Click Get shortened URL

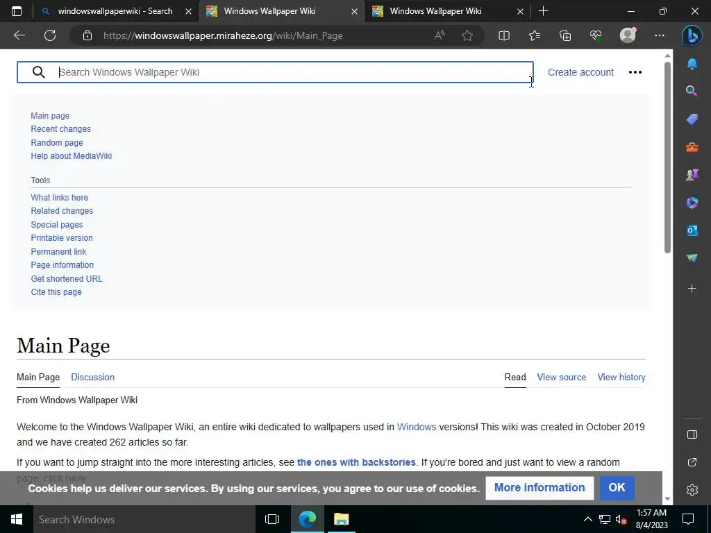click(x=67, y=279)
